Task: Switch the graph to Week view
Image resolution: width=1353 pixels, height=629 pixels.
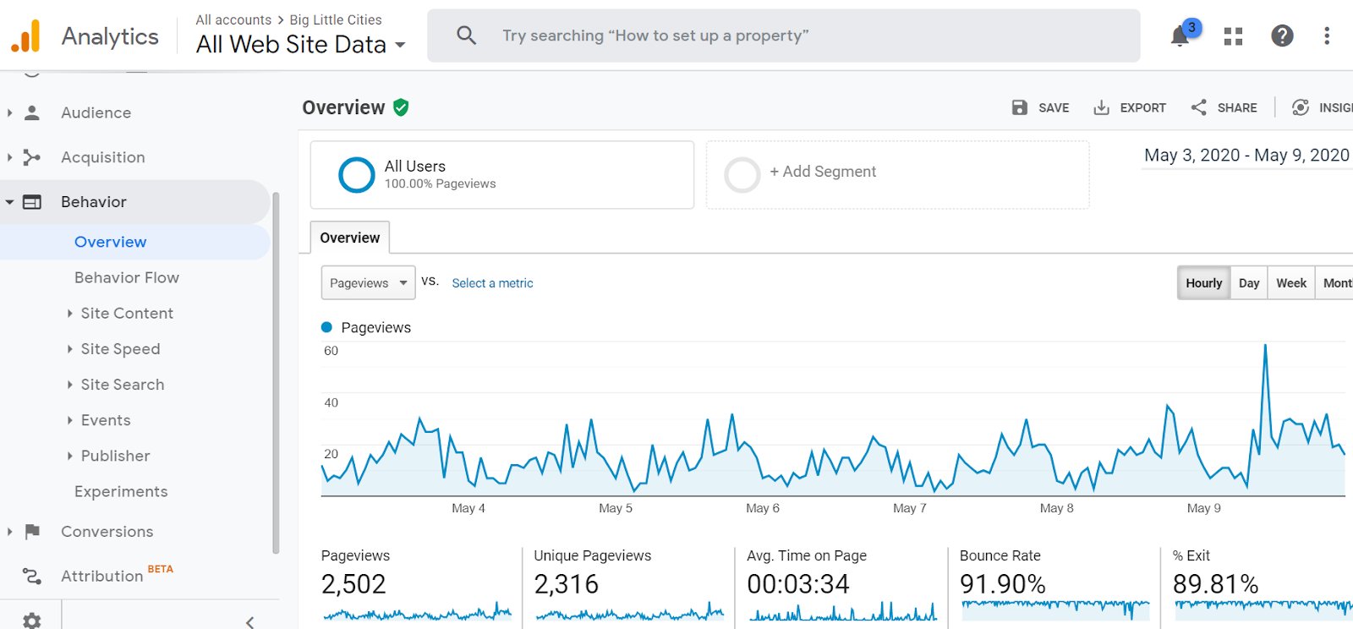Action: (x=1291, y=282)
